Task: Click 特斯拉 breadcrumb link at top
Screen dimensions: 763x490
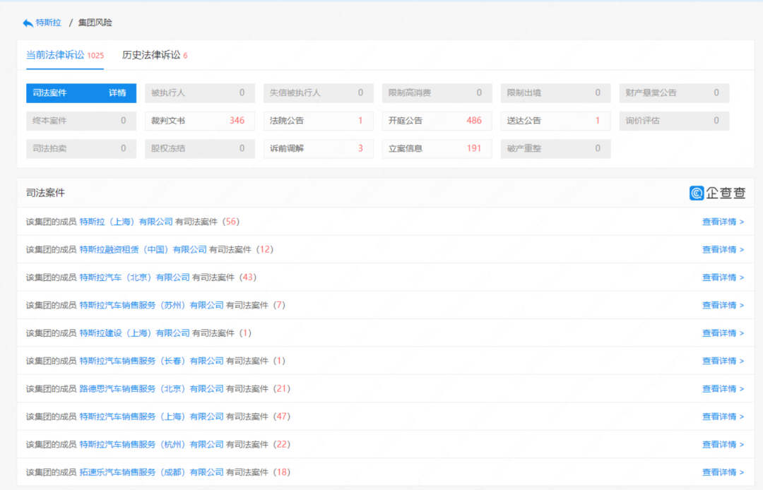Action: (x=49, y=23)
